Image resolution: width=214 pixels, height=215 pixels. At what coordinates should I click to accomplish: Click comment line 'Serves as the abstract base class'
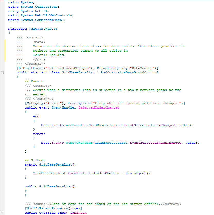(109, 46)
